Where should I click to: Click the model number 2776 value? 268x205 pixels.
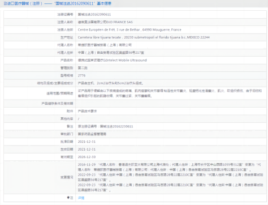[81, 75]
